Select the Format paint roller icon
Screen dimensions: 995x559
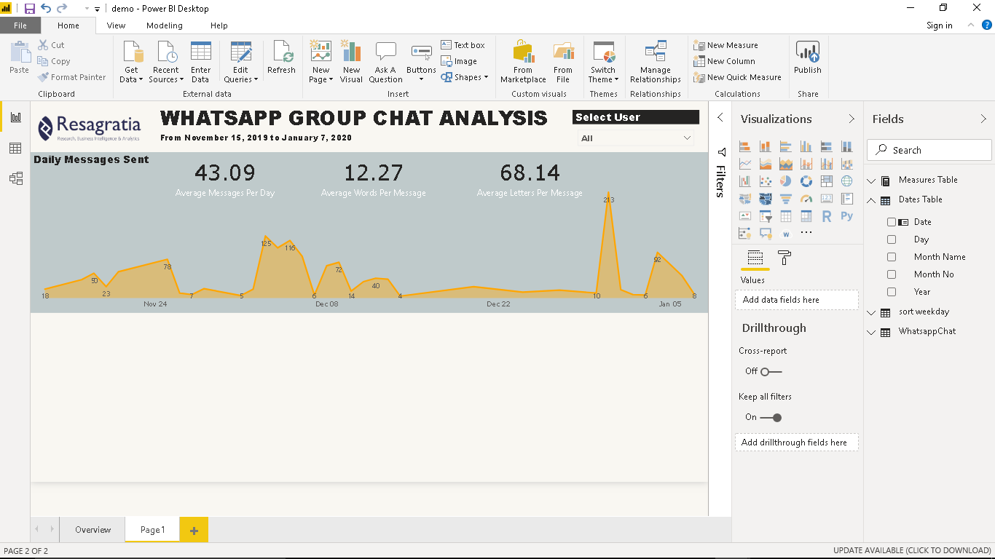(784, 258)
